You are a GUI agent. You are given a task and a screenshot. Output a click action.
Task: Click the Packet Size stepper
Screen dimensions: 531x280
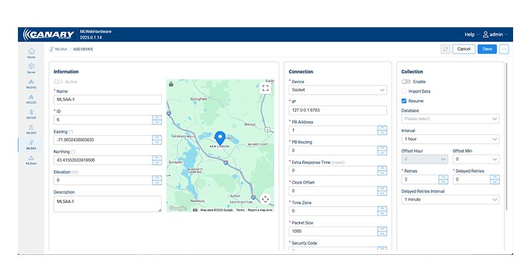pyautogui.click(x=382, y=232)
